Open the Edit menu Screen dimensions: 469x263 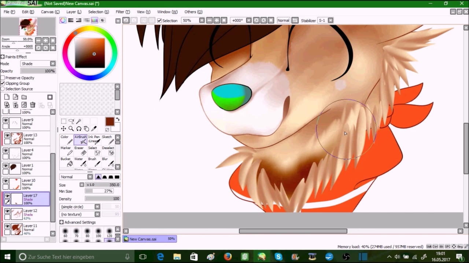tap(28, 12)
